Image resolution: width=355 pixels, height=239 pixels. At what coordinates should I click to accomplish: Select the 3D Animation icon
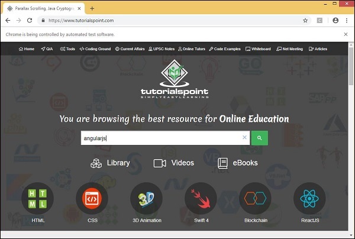(146, 199)
